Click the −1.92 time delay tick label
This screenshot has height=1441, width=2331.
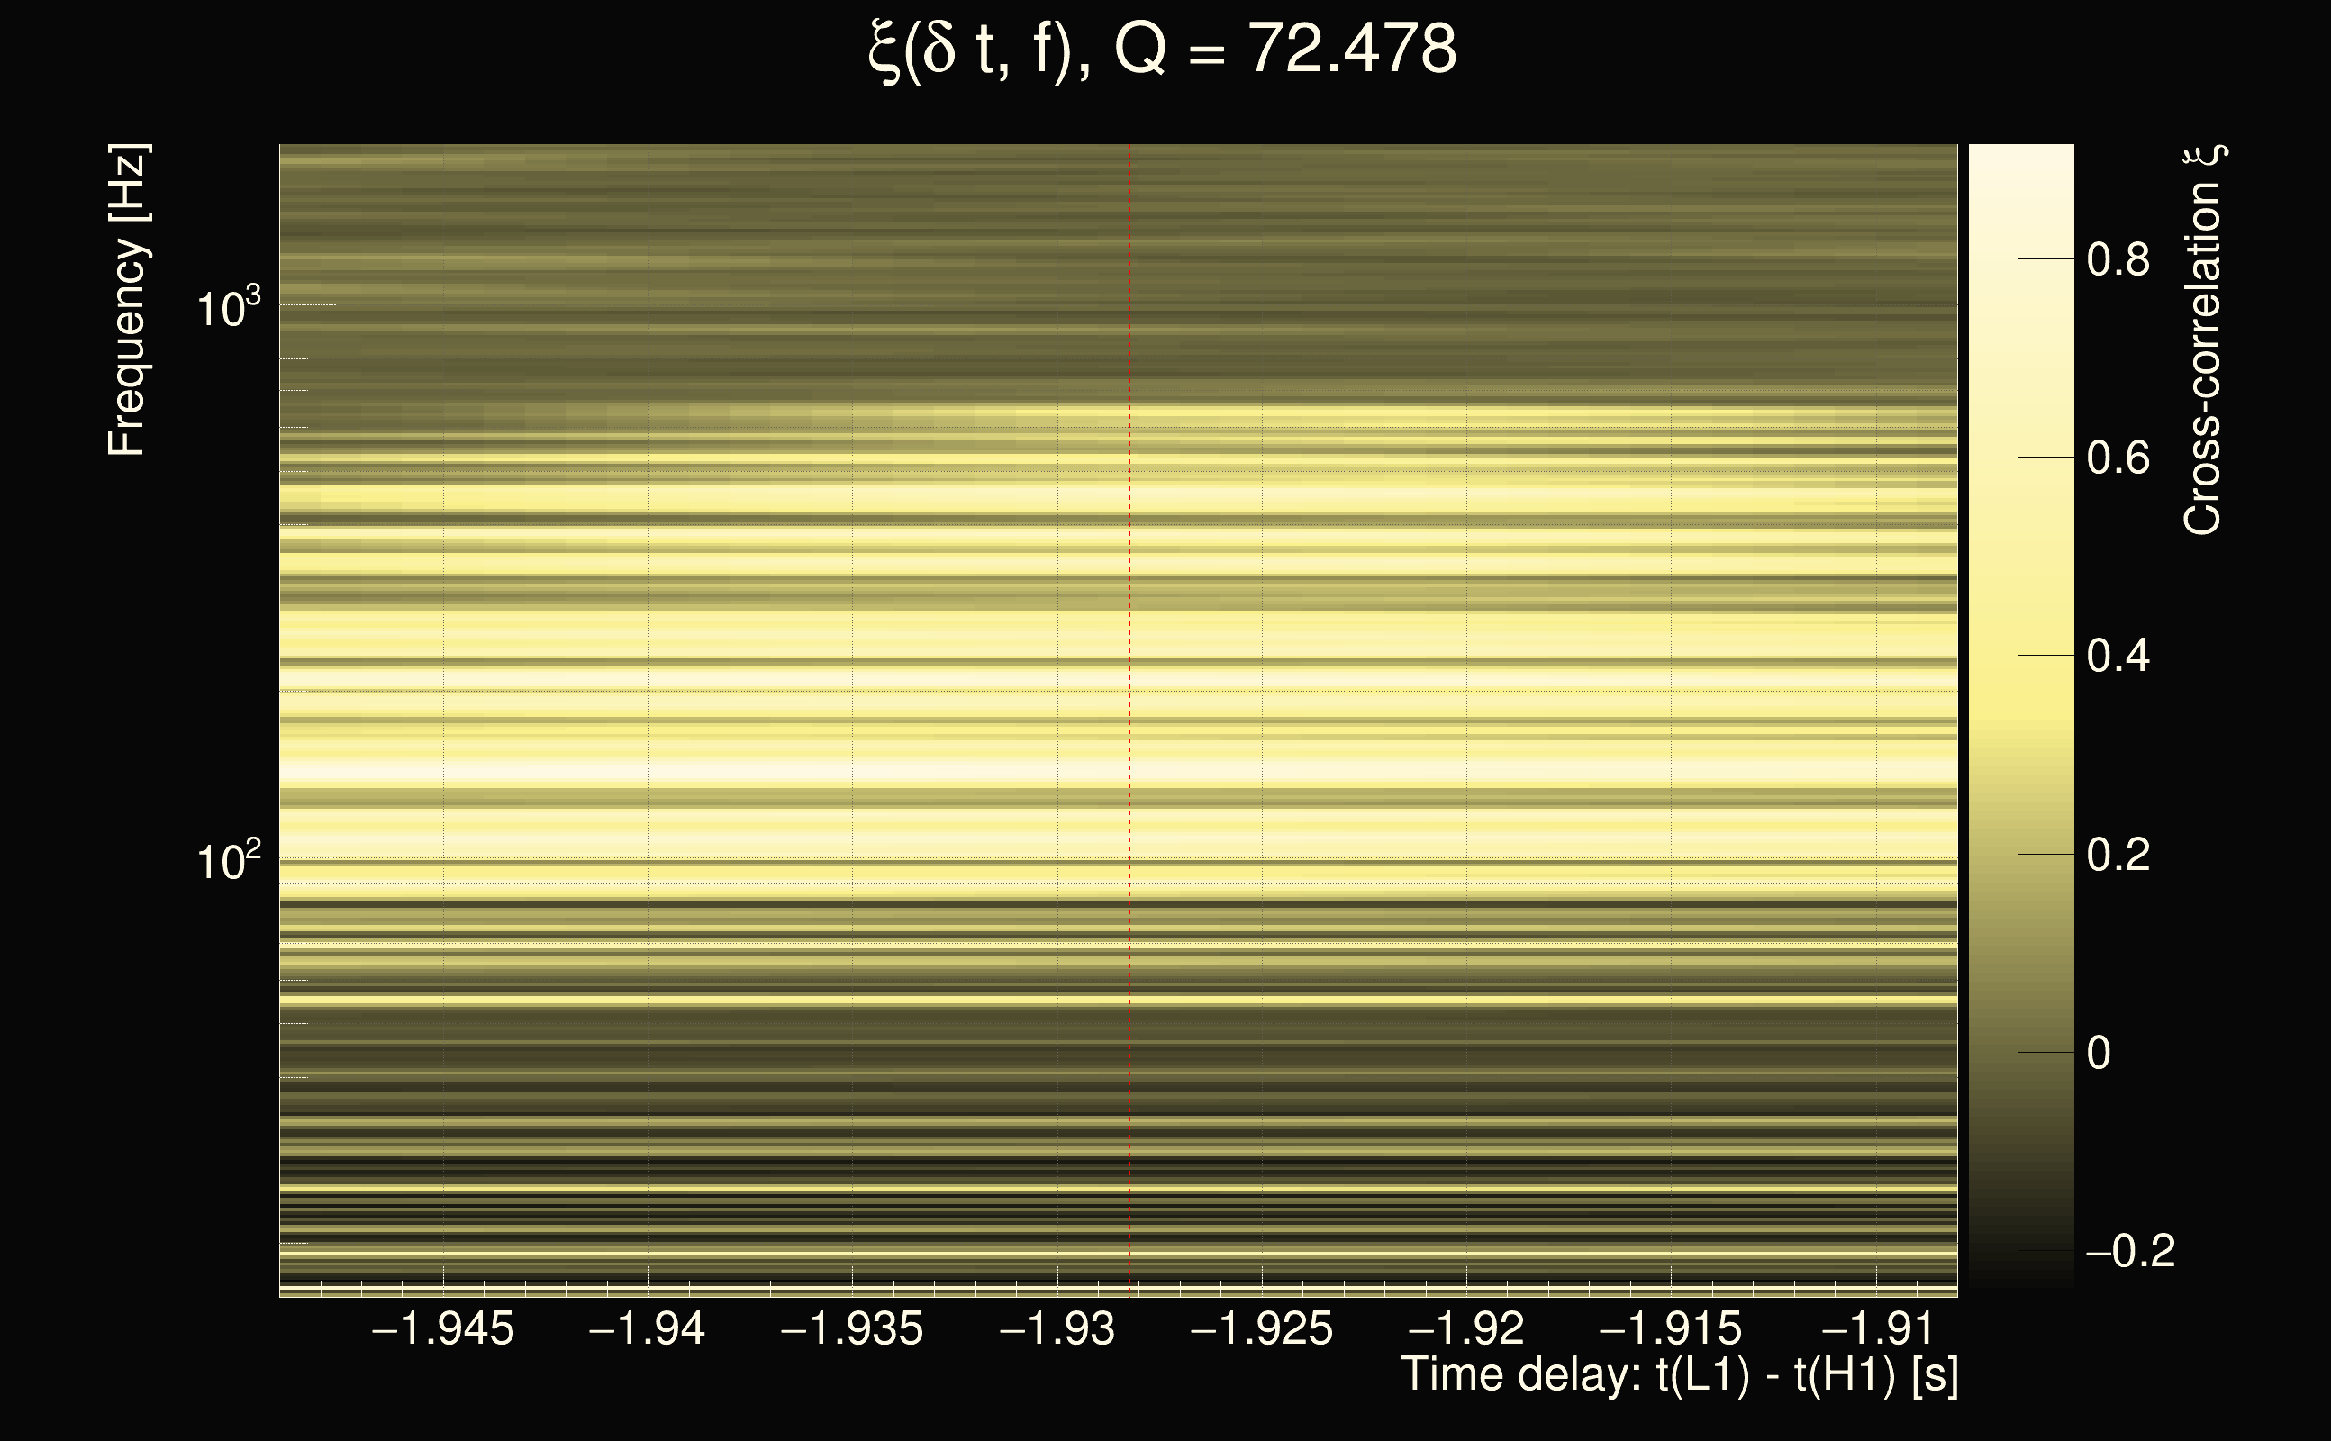pos(1465,1328)
